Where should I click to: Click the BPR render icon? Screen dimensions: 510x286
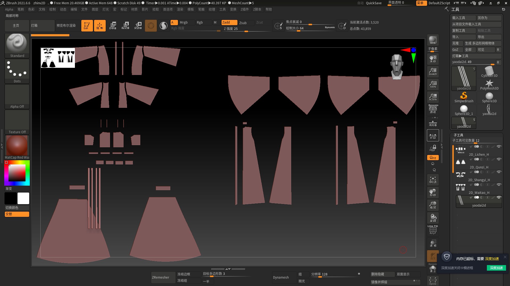[433, 40]
